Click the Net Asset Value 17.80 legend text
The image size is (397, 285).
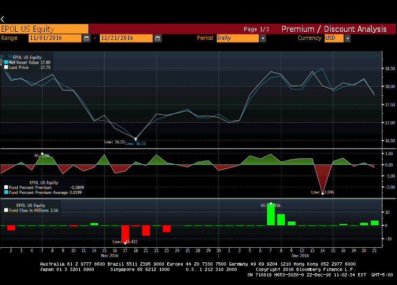click(x=30, y=62)
